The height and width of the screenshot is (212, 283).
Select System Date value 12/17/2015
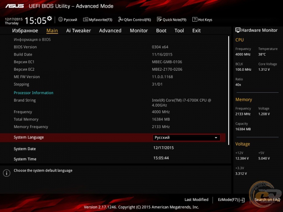click(164, 148)
